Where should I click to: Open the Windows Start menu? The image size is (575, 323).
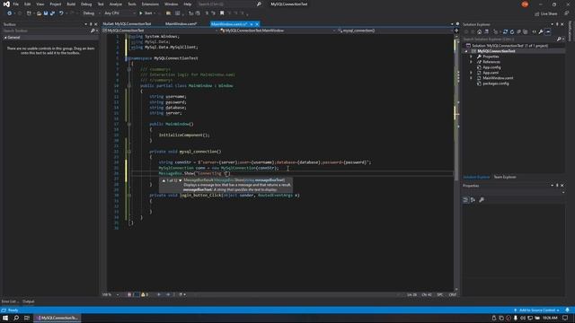5,318
